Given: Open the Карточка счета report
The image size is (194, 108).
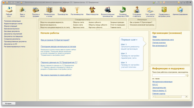Looking at the screenshot, I should pyautogui.click(x=78, y=27).
